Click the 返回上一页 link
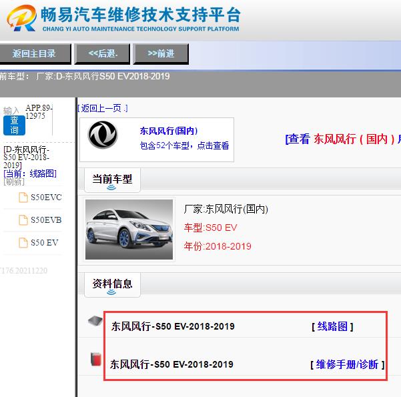 click(x=103, y=109)
